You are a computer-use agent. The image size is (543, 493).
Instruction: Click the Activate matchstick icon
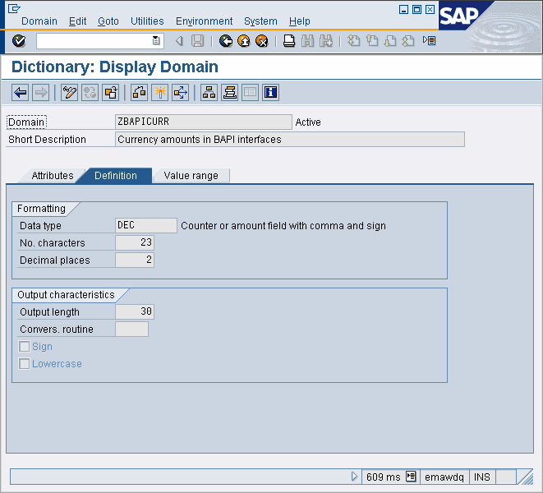click(160, 93)
